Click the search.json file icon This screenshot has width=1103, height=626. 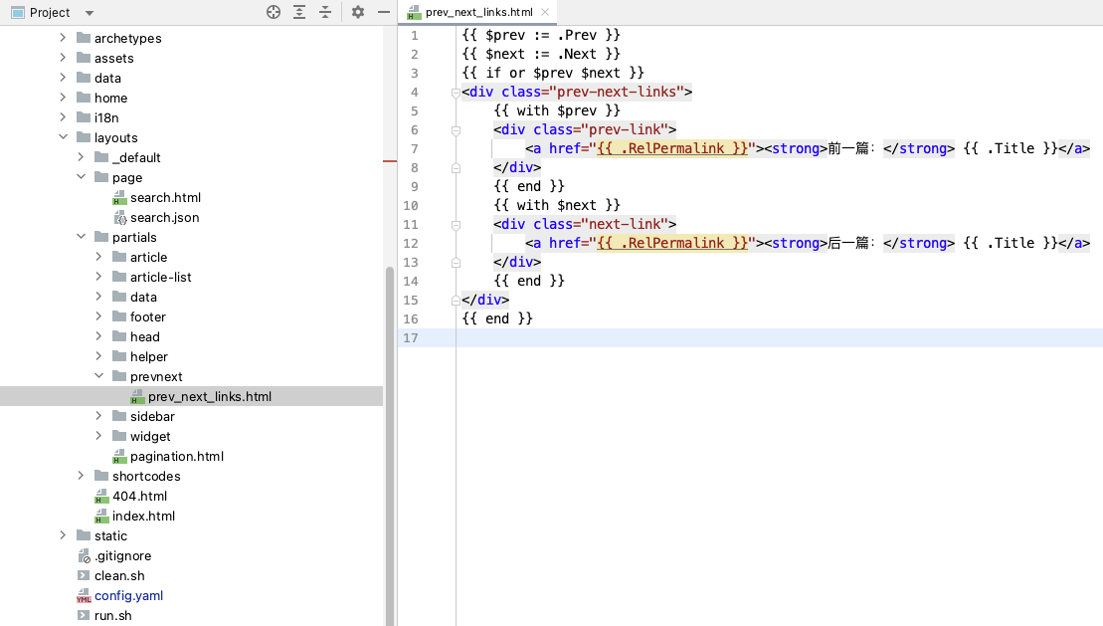(x=119, y=218)
